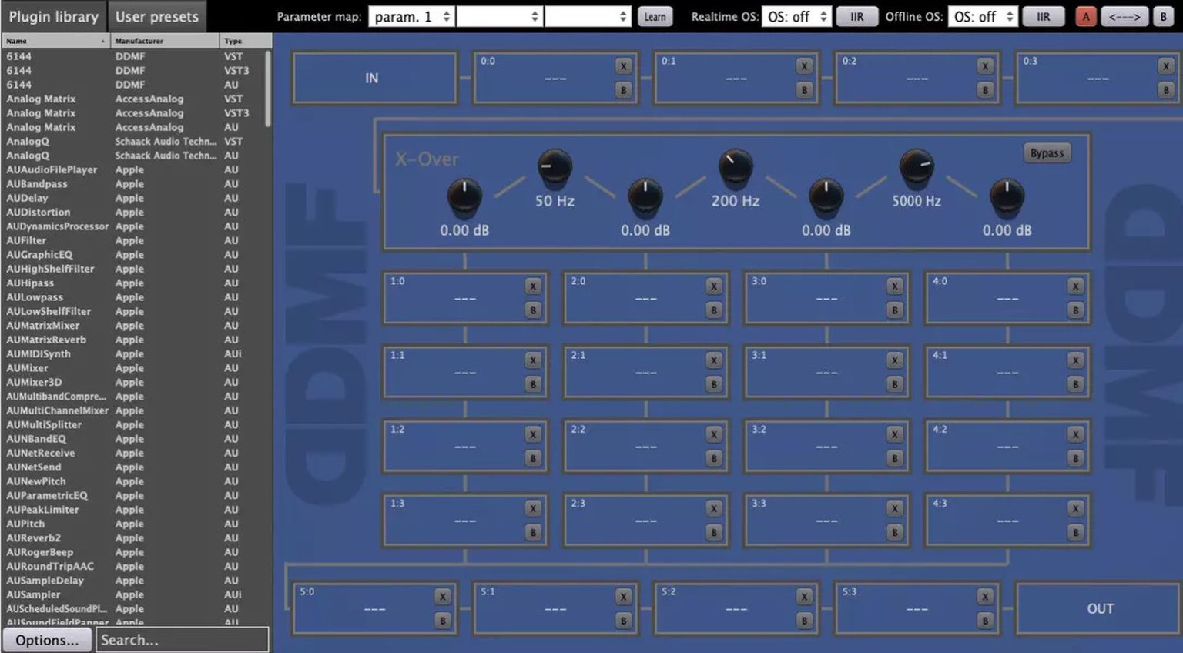Switch to the Plugin library tab
The height and width of the screenshot is (653, 1183).
click(x=54, y=15)
